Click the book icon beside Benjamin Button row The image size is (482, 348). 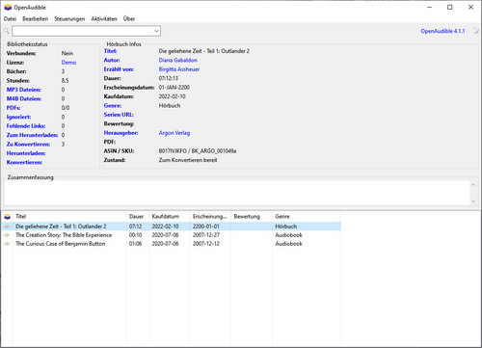coord(7,244)
